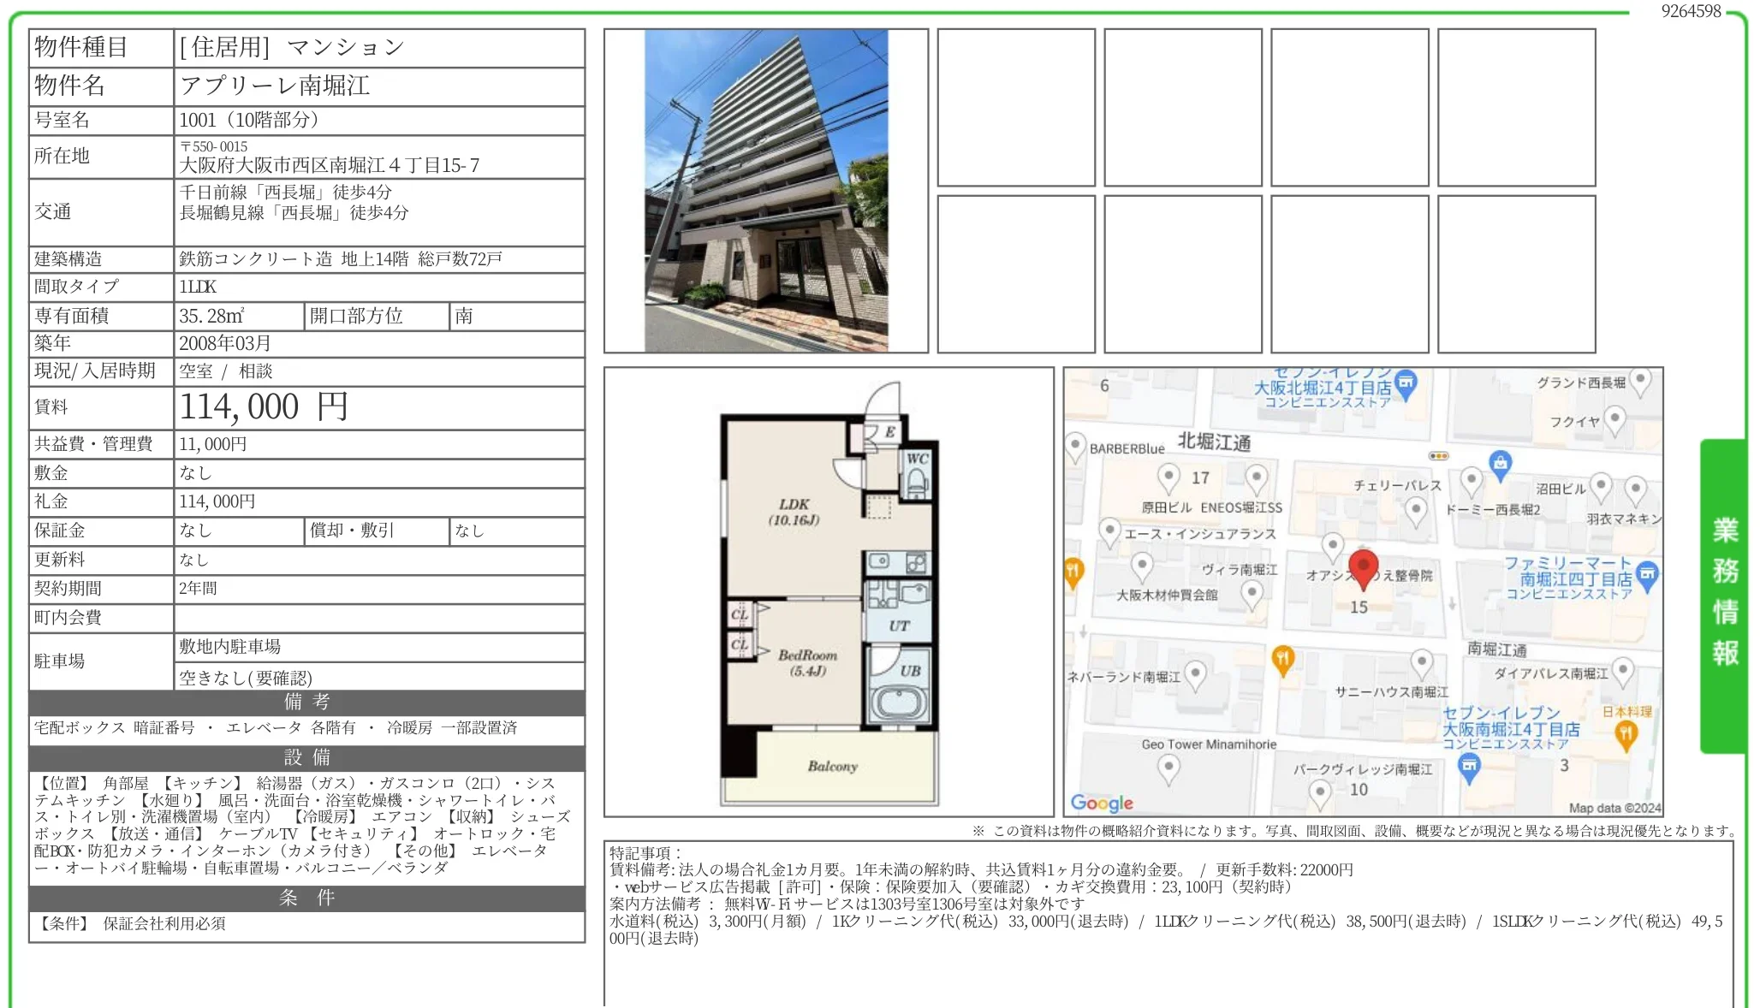Click the フクイヤ map pin
Viewport: 1760px width, 1008px height.
click(x=1614, y=419)
